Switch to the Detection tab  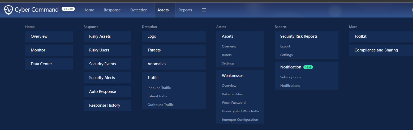139,10
